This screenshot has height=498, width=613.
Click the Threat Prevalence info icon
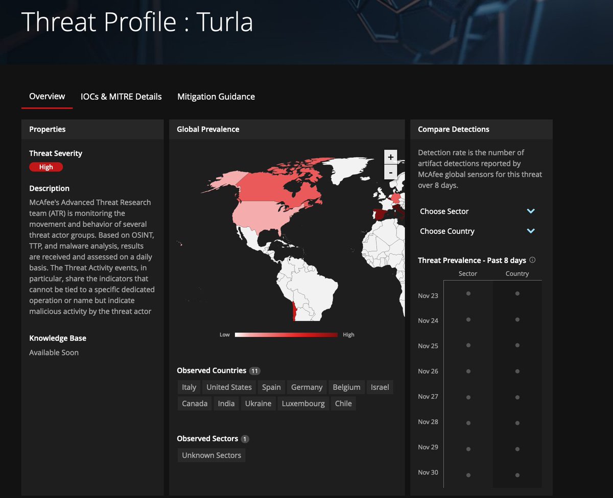(x=532, y=260)
